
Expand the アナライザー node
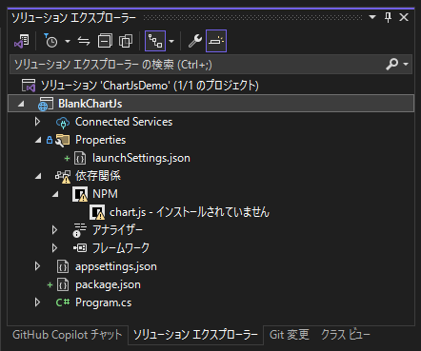point(54,230)
